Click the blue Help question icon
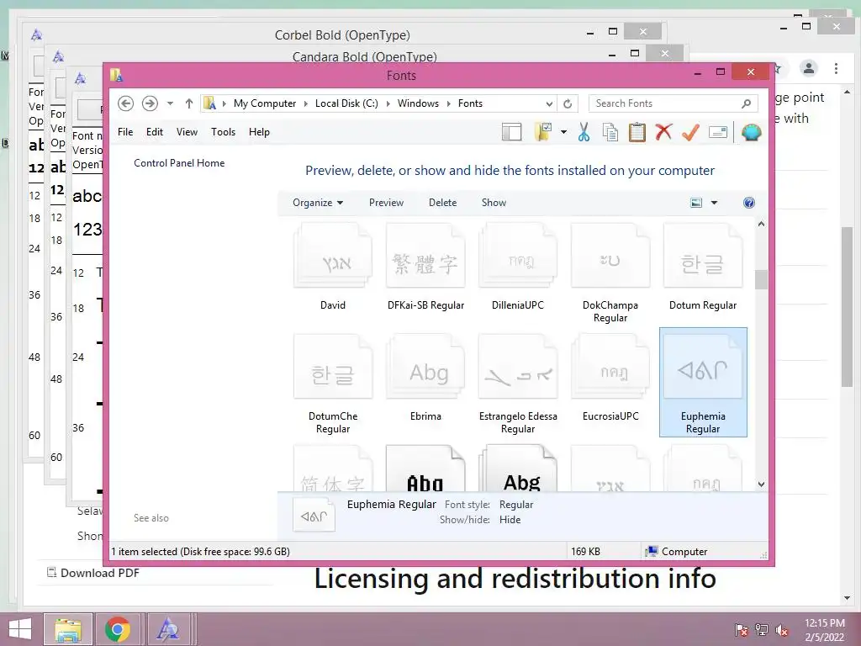Viewport: 861px width, 646px height. [749, 203]
